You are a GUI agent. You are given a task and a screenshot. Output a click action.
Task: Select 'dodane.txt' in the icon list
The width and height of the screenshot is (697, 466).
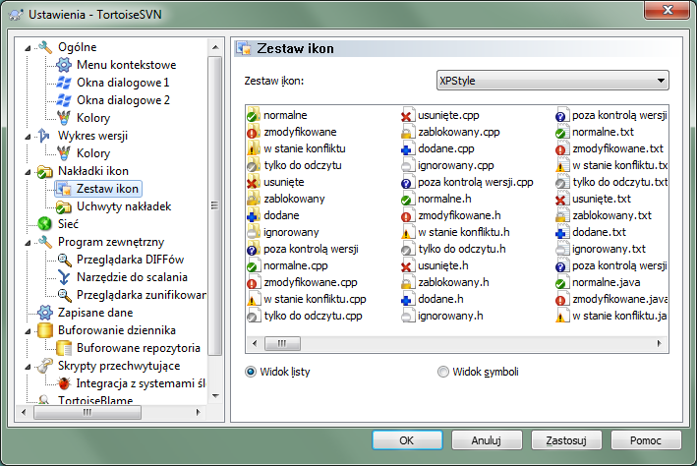coord(599,232)
